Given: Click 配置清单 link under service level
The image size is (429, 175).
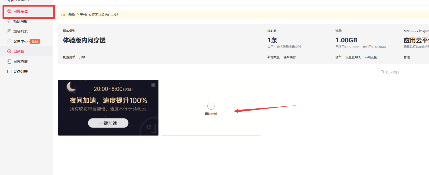Looking at the screenshot, I should [x=69, y=57].
